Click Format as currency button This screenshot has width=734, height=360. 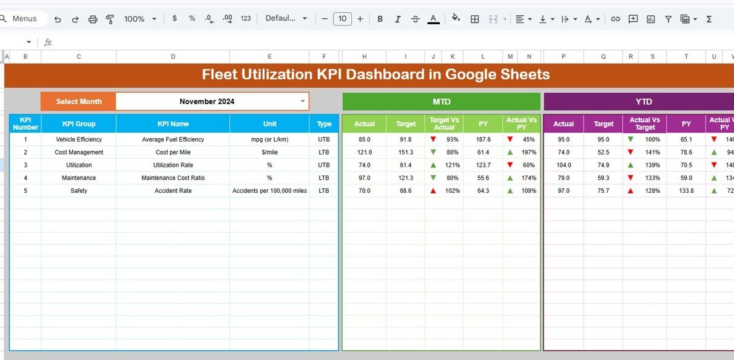pos(175,19)
